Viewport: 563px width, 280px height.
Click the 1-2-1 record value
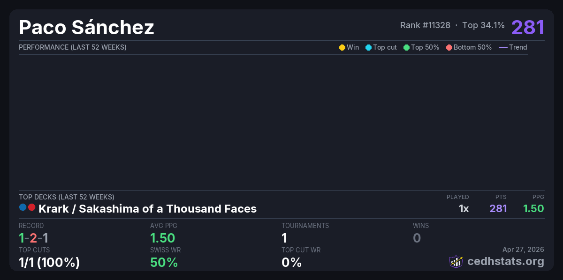point(33,238)
